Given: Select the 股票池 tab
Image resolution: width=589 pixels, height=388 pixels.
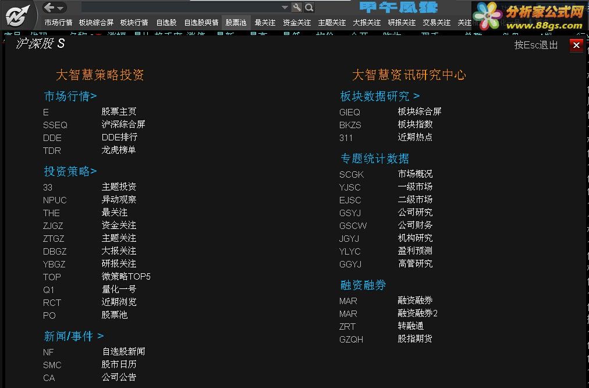Looking at the screenshot, I should click(x=236, y=23).
